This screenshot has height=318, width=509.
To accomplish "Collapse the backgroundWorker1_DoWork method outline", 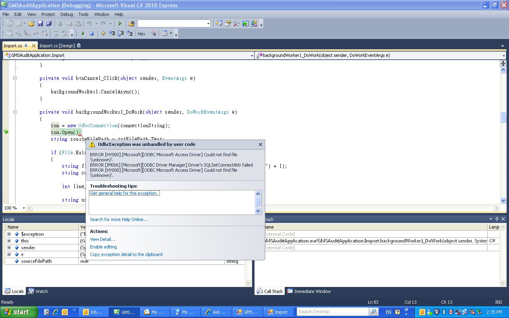I will pos(15,112).
